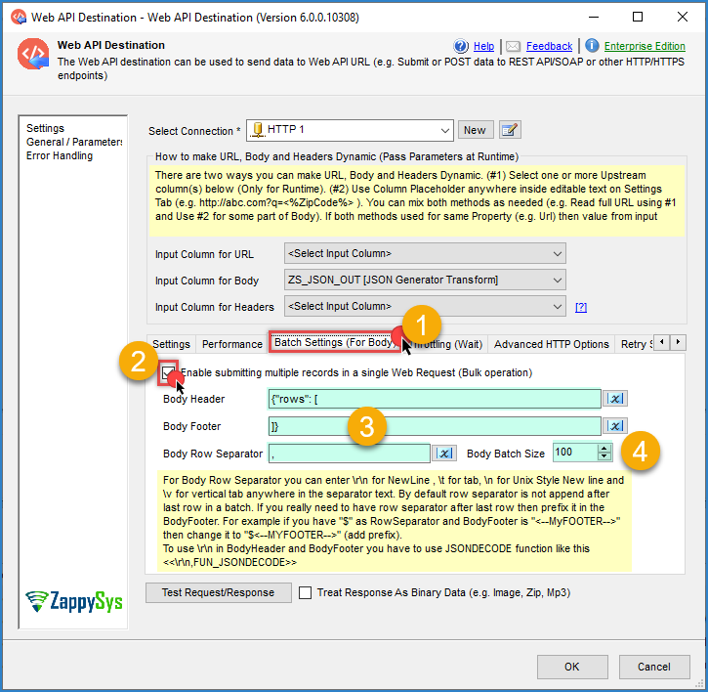Image resolution: width=708 pixels, height=692 pixels.
Task: Open the Select Connection dropdown
Action: [x=350, y=130]
